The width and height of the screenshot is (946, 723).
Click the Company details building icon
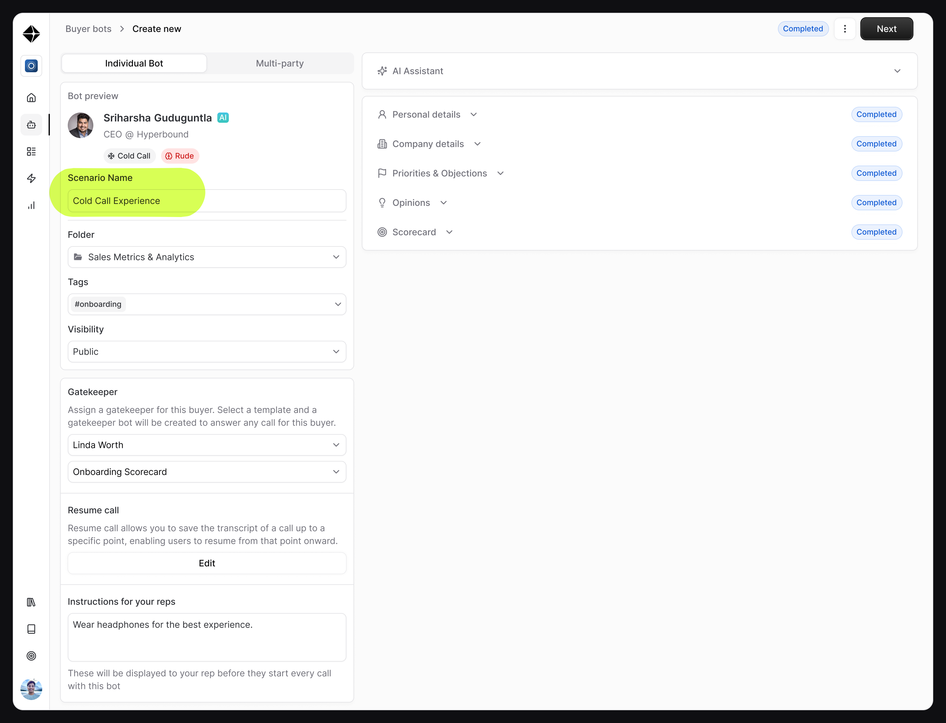382,144
